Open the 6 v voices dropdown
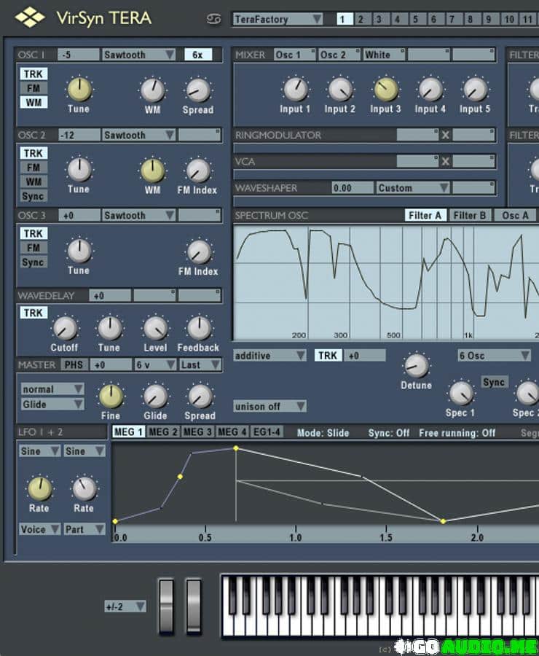 pos(155,365)
